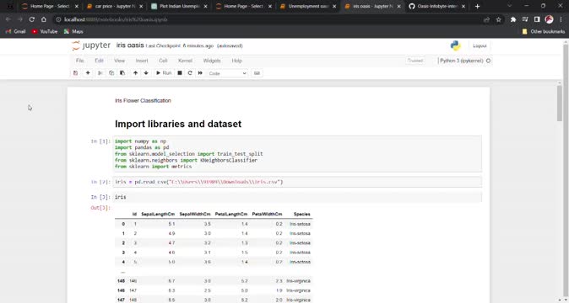The height and width of the screenshot is (303, 569).
Task: Open the Insert menu
Action: [x=142, y=61]
